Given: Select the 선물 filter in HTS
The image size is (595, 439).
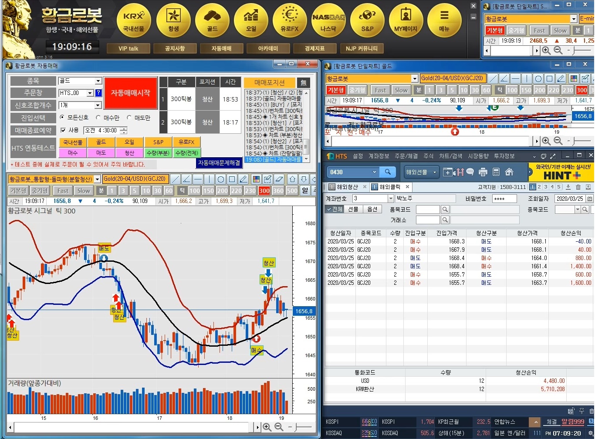Looking at the screenshot, I should [353, 209].
